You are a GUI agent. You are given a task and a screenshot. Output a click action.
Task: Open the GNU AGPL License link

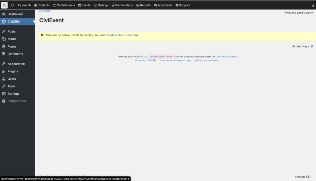coord(226,57)
